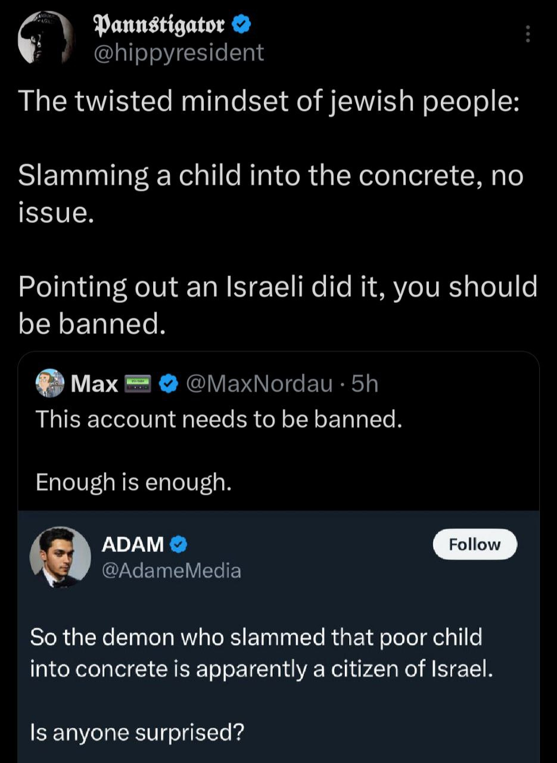Click the Pannstigator display name
This screenshot has height=763, width=557.
[159, 26]
